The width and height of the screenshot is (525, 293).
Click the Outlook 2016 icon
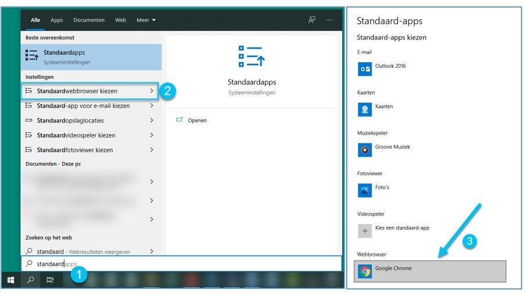(x=365, y=69)
